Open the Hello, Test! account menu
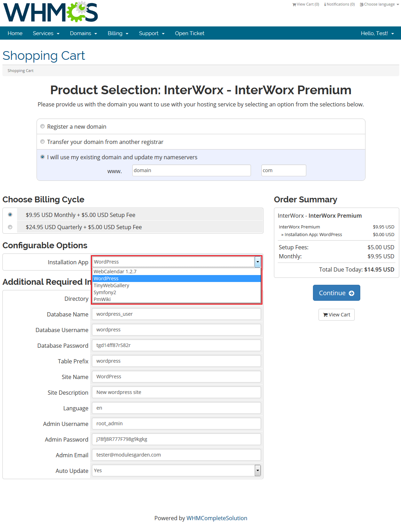The height and width of the screenshot is (524, 401). click(x=377, y=33)
